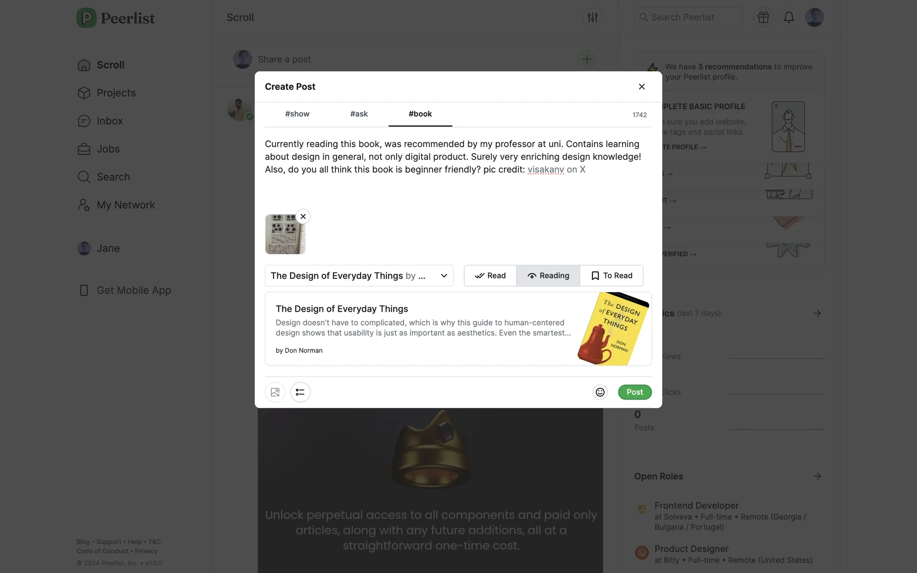The height and width of the screenshot is (573, 917).
Task: Open the book selection dropdown
Action: pos(359,276)
